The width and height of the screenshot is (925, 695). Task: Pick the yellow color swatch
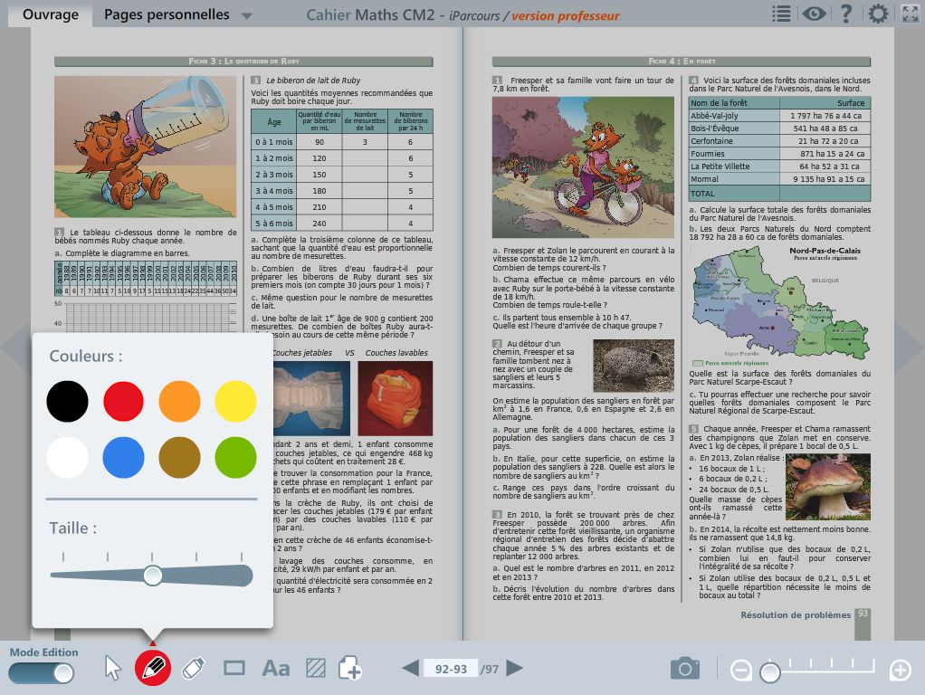click(235, 401)
